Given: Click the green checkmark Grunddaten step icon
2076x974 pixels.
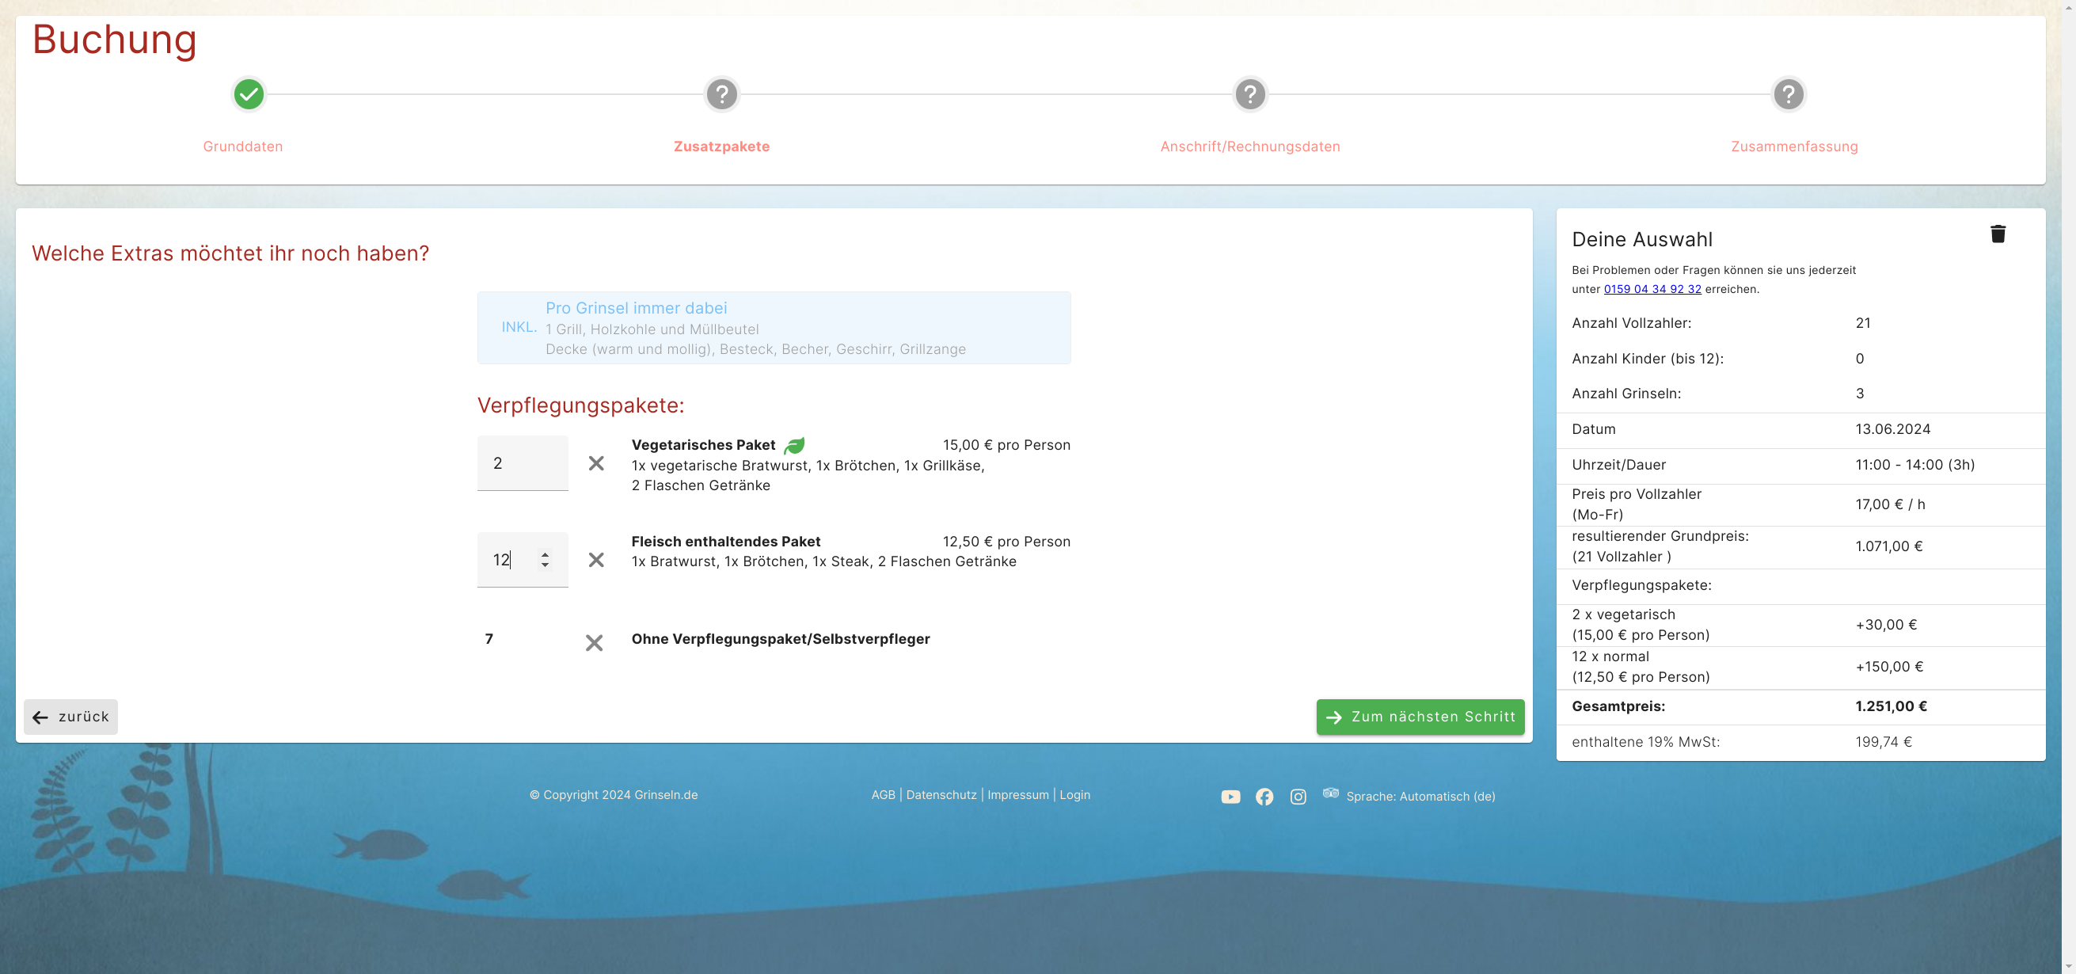Looking at the screenshot, I should 249,94.
